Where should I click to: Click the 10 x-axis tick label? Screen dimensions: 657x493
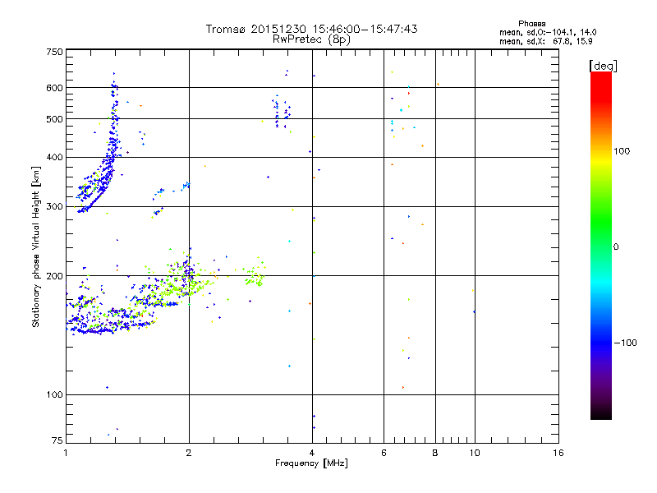point(474,454)
